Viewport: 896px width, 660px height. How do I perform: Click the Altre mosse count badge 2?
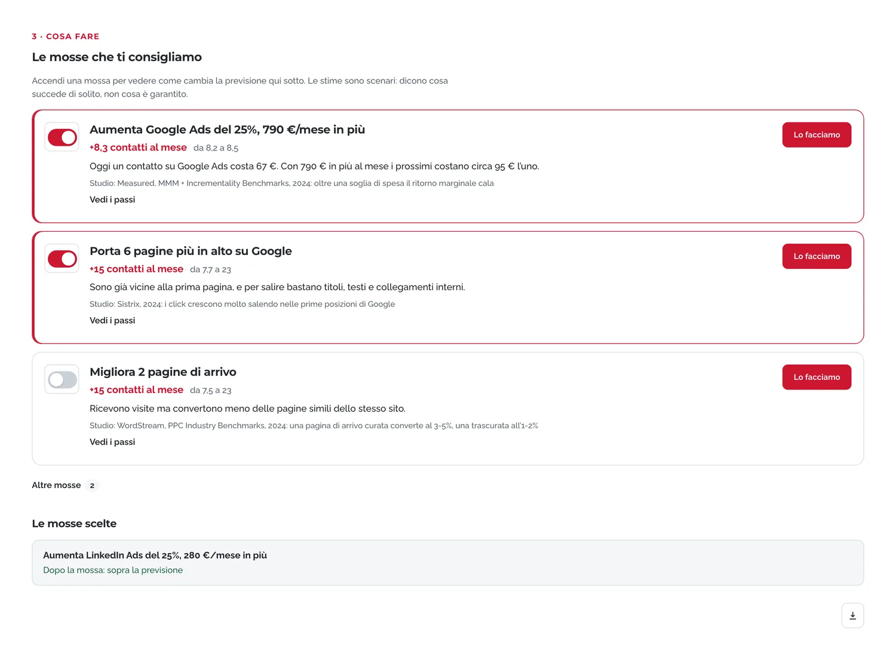(92, 486)
